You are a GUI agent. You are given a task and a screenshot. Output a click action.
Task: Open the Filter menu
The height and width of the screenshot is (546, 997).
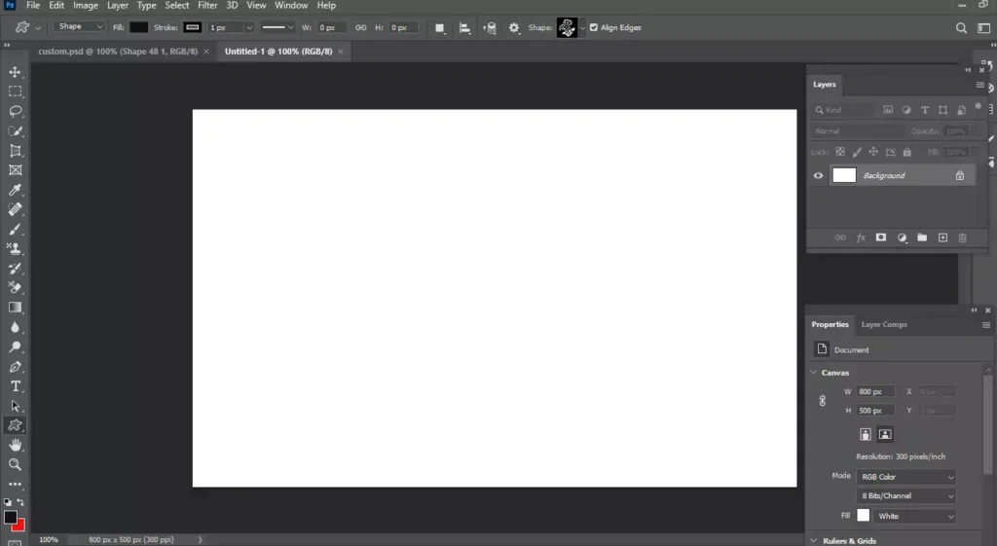click(207, 6)
